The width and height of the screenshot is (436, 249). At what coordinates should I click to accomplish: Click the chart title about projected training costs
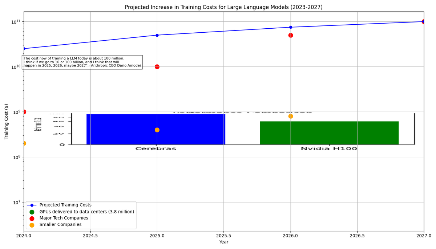click(x=223, y=7)
